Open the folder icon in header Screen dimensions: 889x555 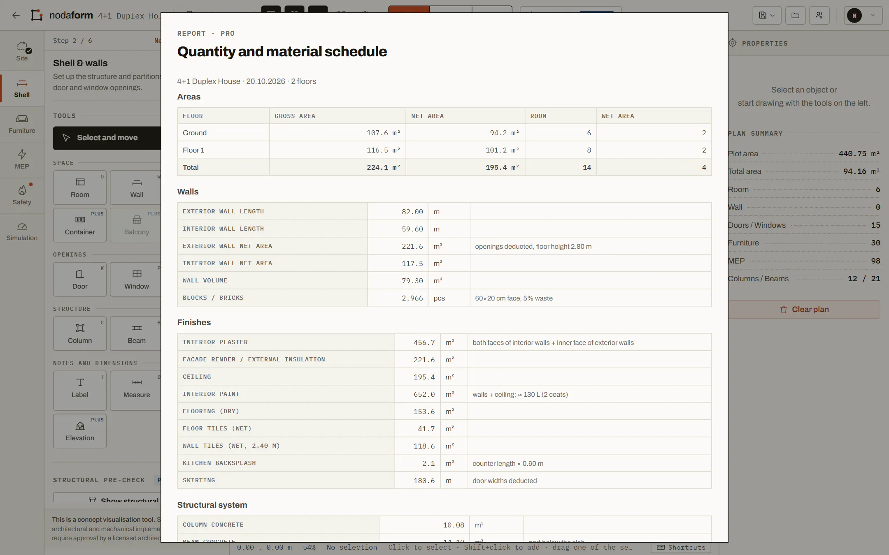pos(795,16)
